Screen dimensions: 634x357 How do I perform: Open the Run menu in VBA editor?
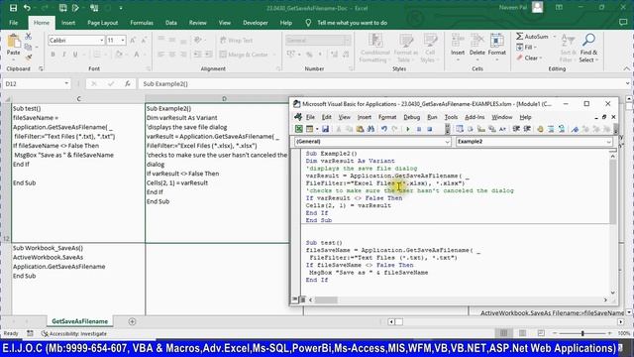432,117
